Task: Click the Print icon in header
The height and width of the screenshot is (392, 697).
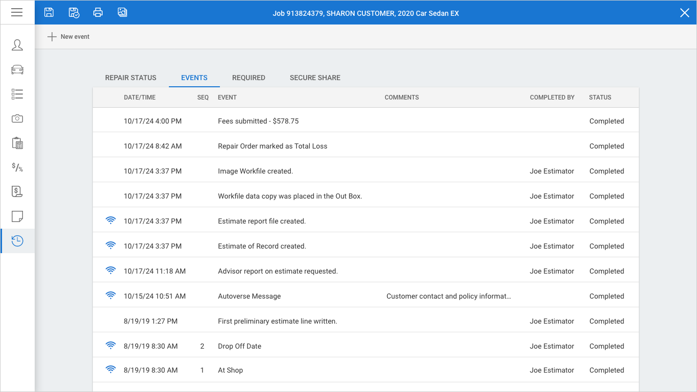Action: pos(98,13)
